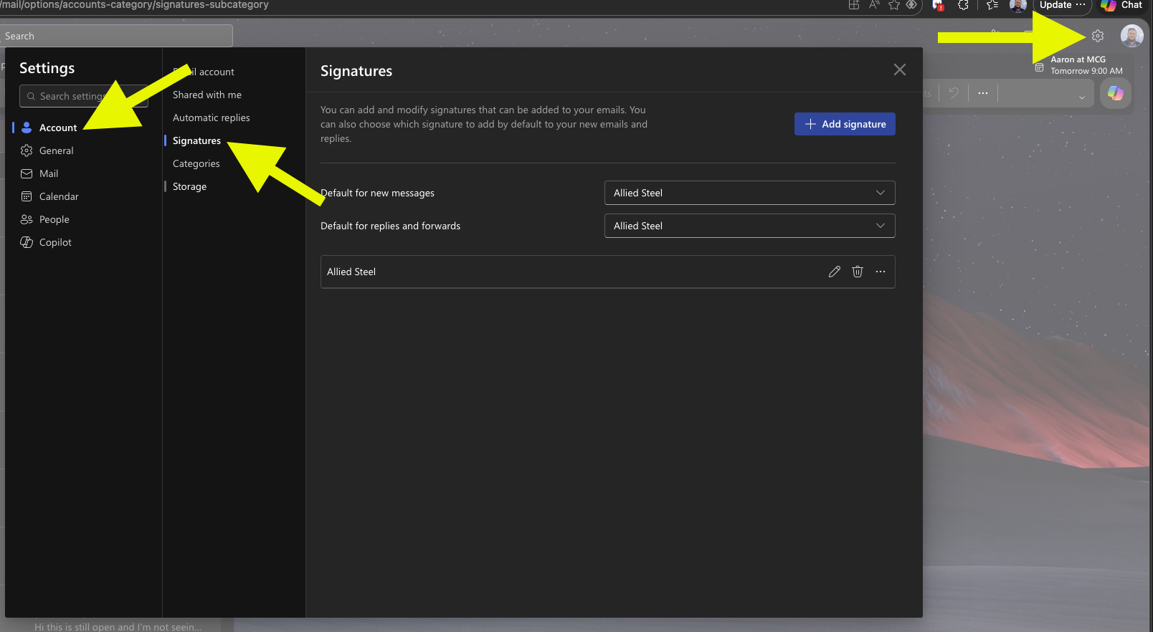Image resolution: width=1153 pixels, height=632 pixels.
Task: Click the profile avatar picture
Action: click(x=1131, y=36)
